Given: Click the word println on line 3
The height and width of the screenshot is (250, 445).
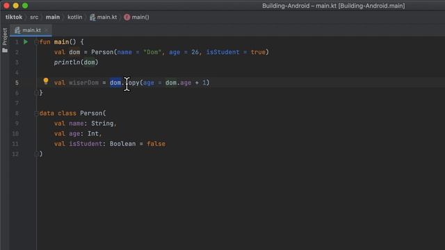Looking at the screenshot, I should 67,62.
